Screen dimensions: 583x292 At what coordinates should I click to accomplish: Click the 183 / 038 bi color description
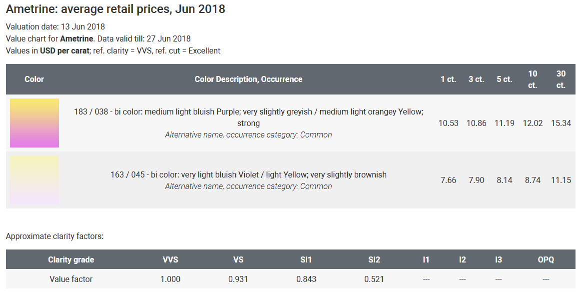point(248,117)
